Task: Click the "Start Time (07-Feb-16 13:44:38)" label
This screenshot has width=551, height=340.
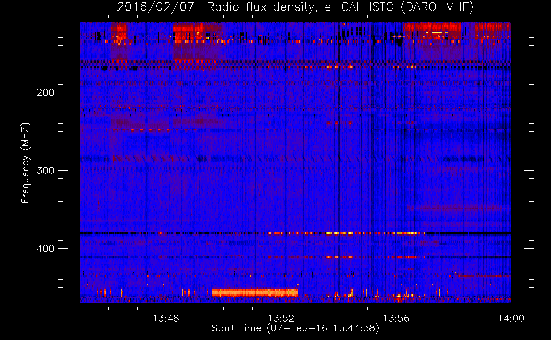Action: [295, 328]
